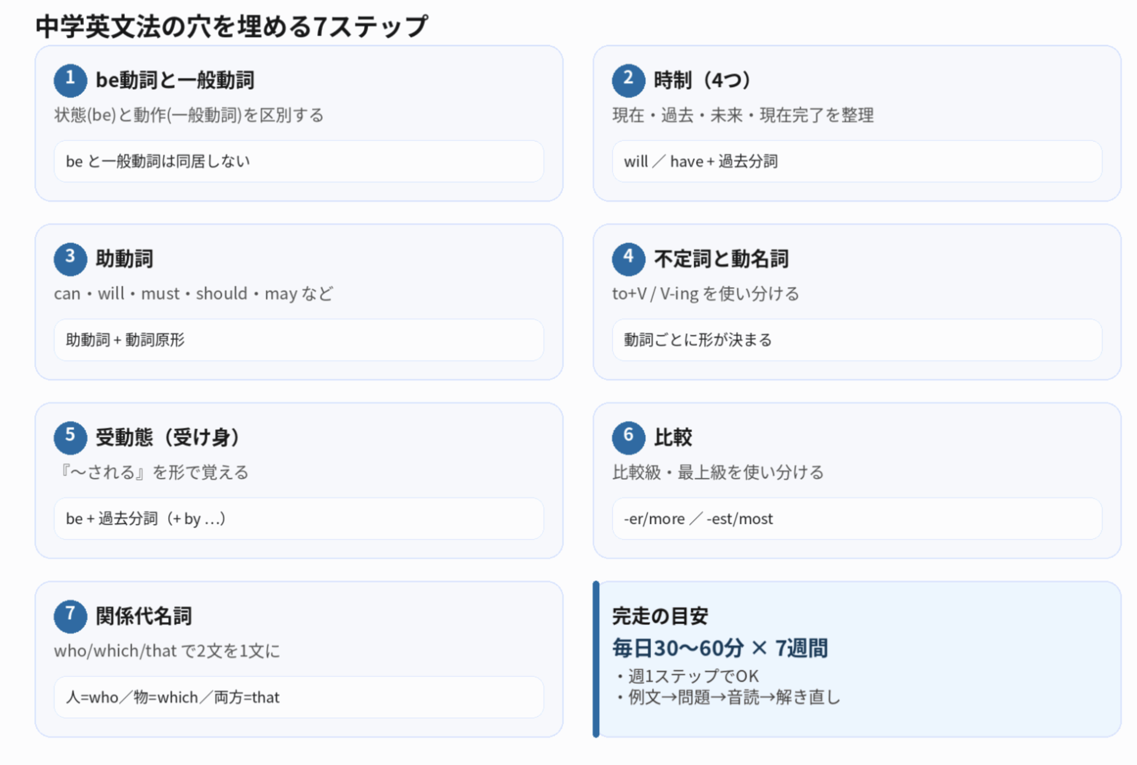Click the '-er/more ／ -est/most' formula box
Image resolution: width=1137 pixels, height=765 pixels.
click(857, 519)
